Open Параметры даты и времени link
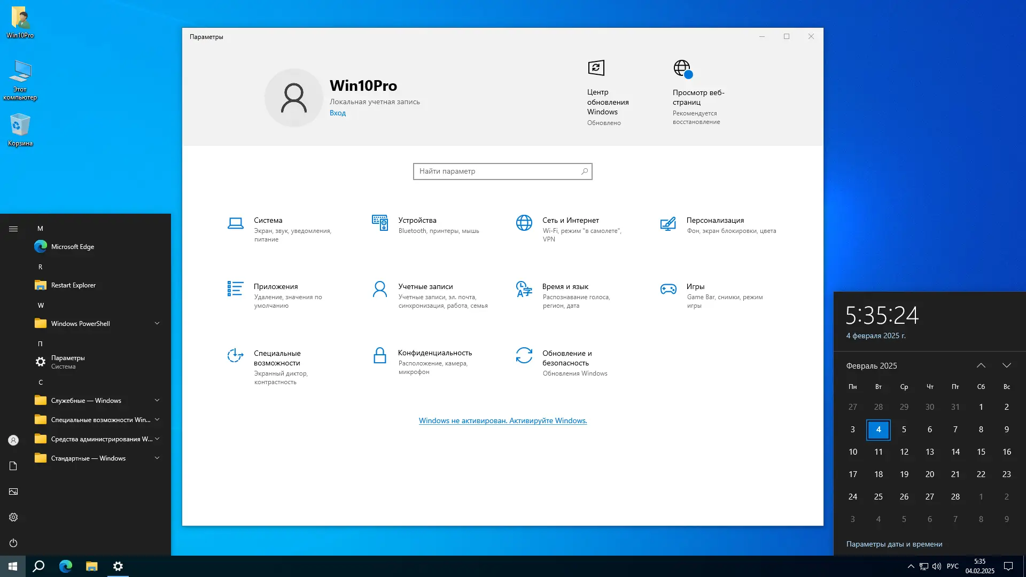This screenshot has width=1026, height=577. (x=894, y=544)
